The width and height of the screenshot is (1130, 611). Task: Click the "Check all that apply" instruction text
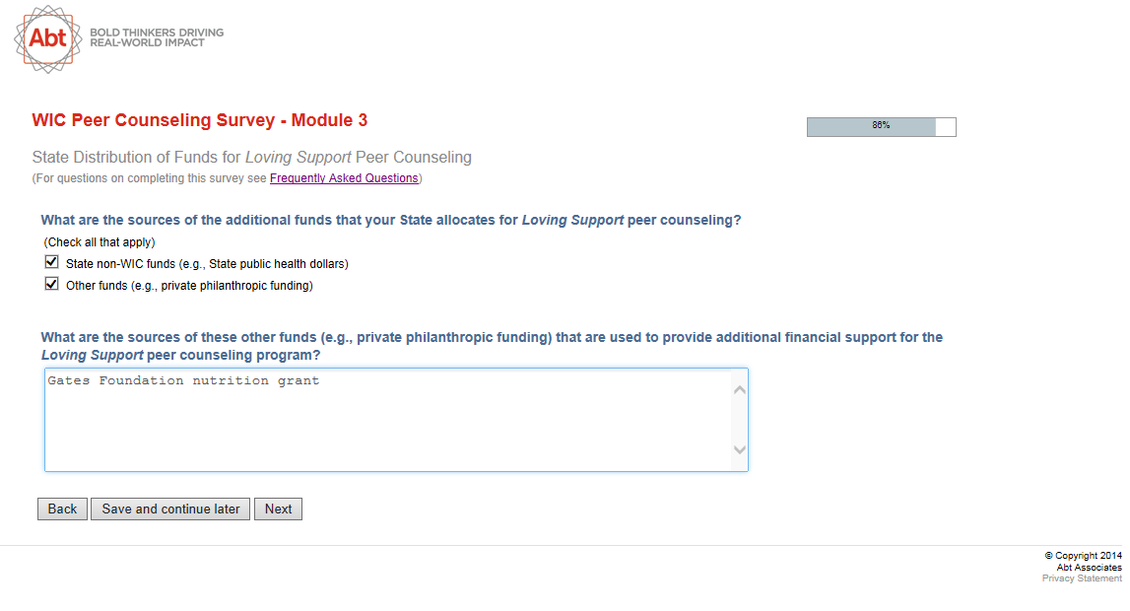(100, 242)
